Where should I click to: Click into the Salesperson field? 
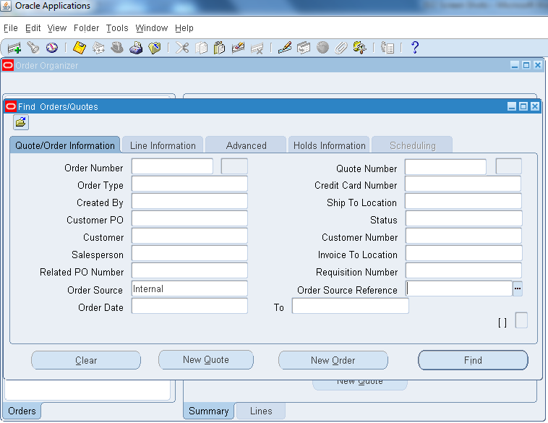click(189, 254)
